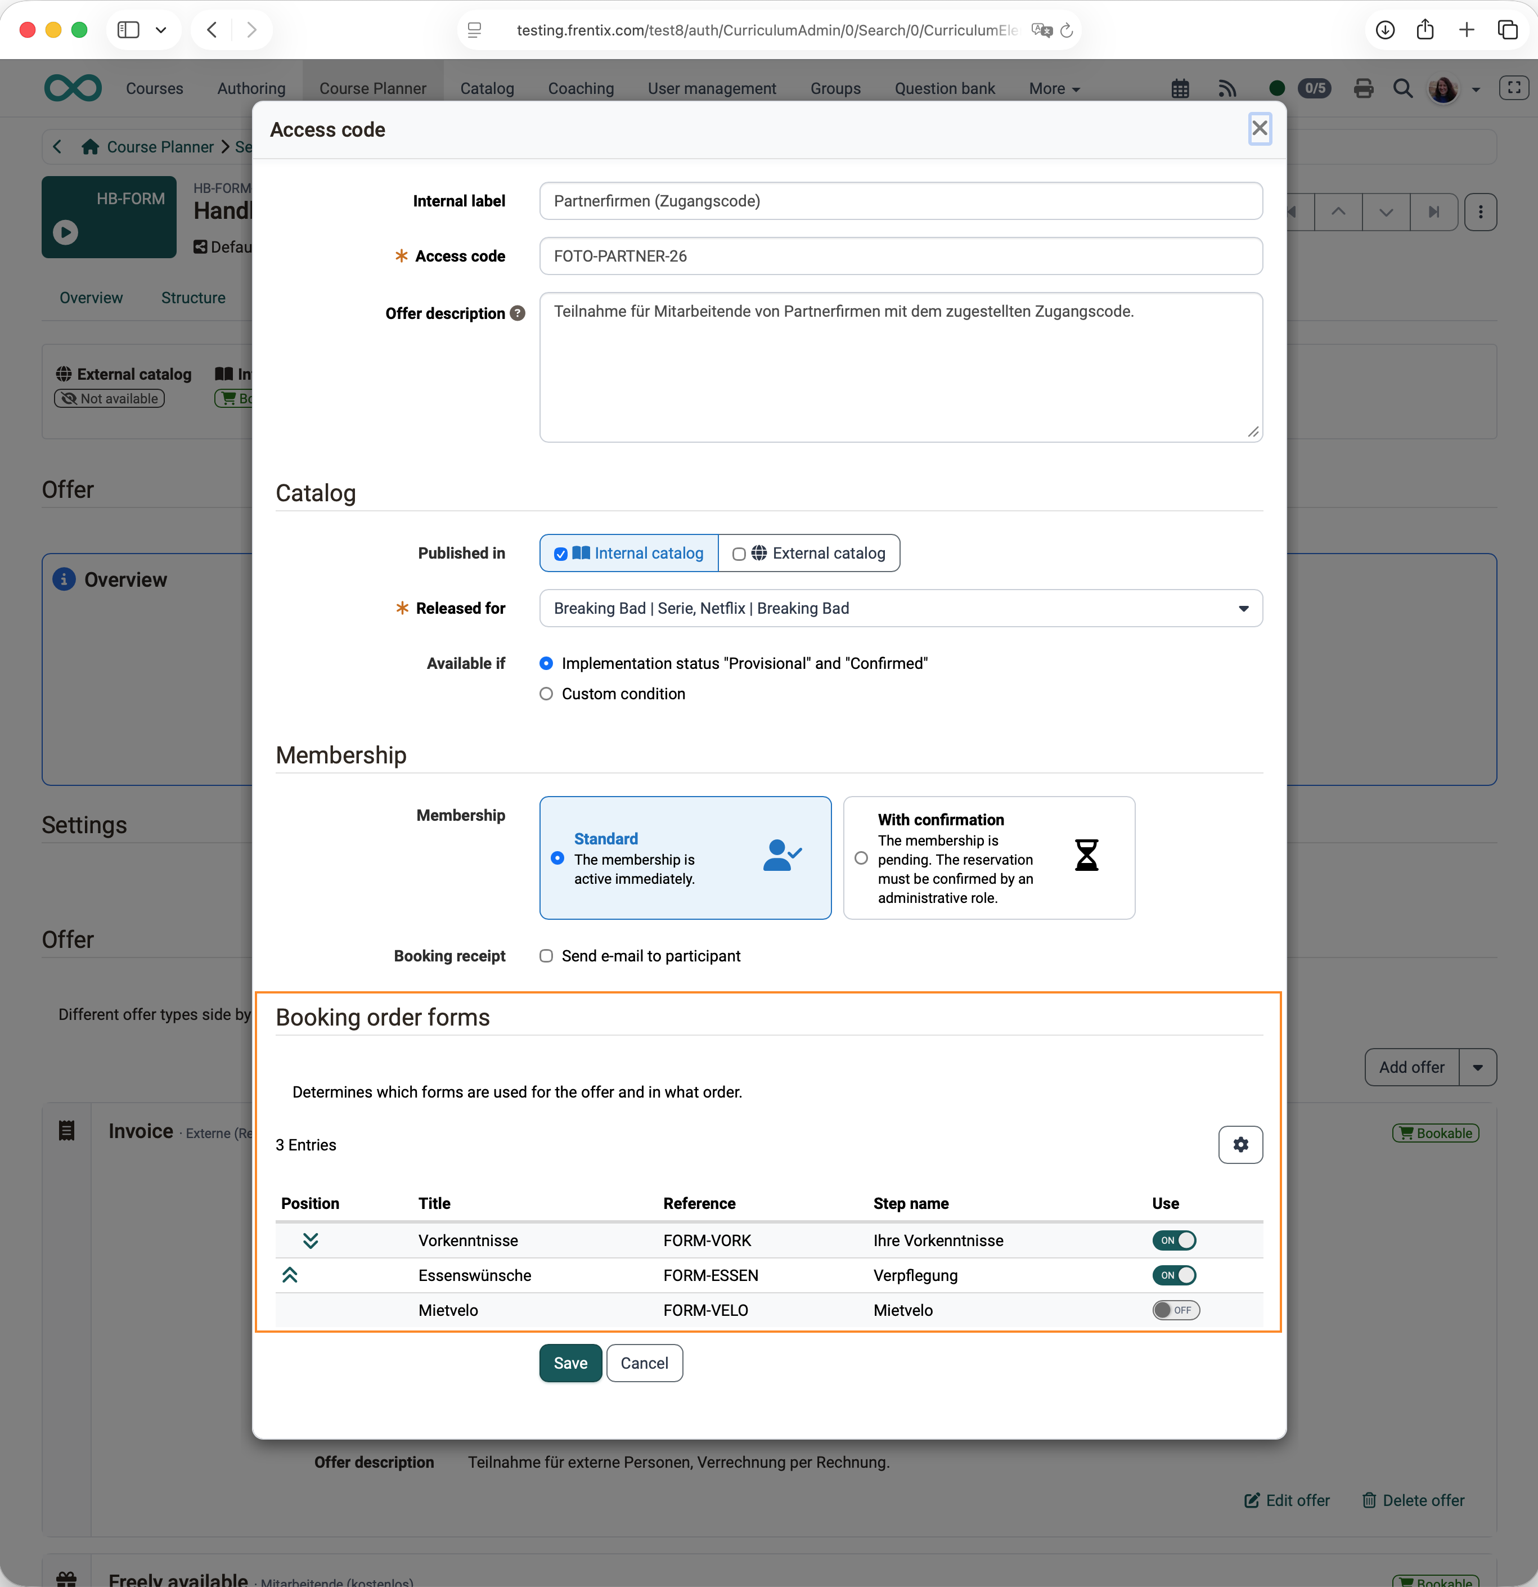Open Groups tab
Image resolution: width=1538 pixels, height=1587 pixels.
tap(835, 88)
